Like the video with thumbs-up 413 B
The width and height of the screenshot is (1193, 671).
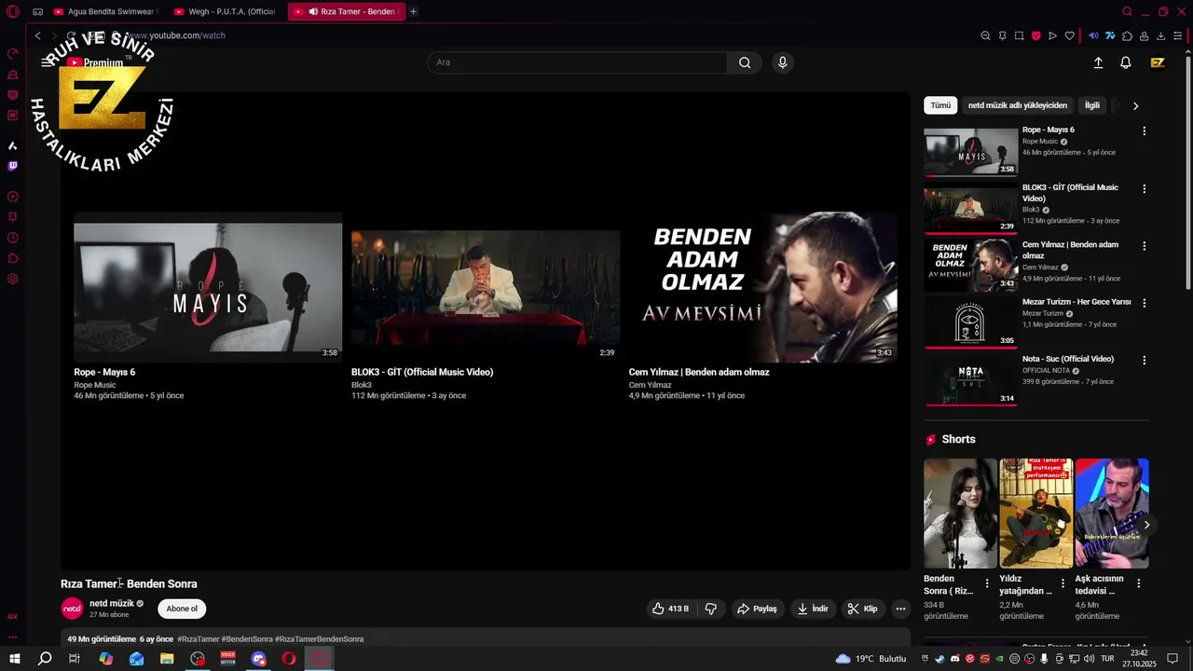pyautogui.click(x=671, y=609)
